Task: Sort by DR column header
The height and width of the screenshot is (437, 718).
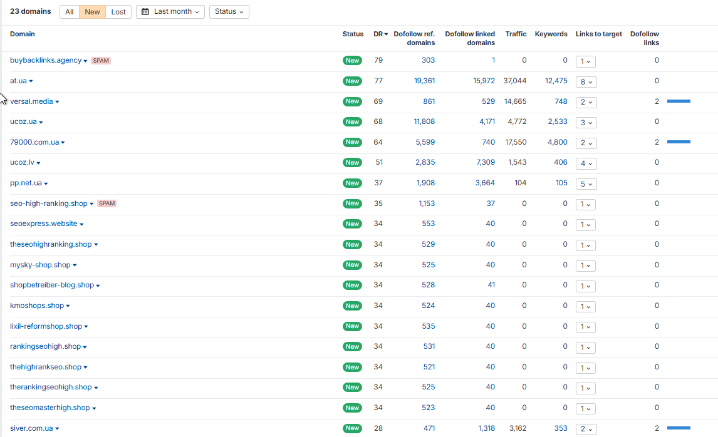Action: click(380, 34)
